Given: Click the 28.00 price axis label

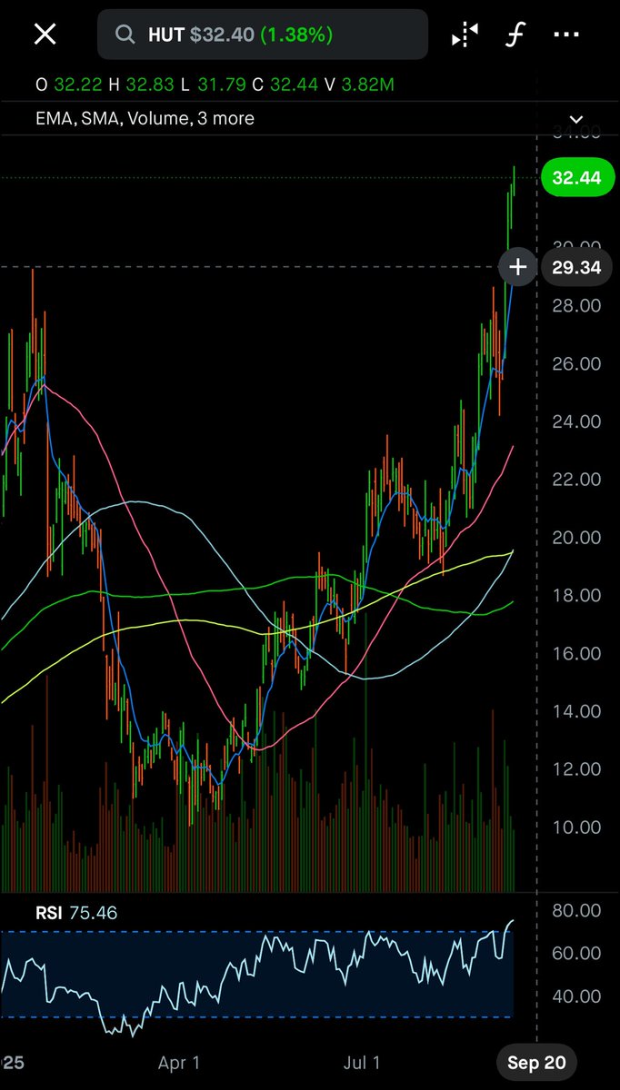Looking at the screenshot, I should coord(576,306).
